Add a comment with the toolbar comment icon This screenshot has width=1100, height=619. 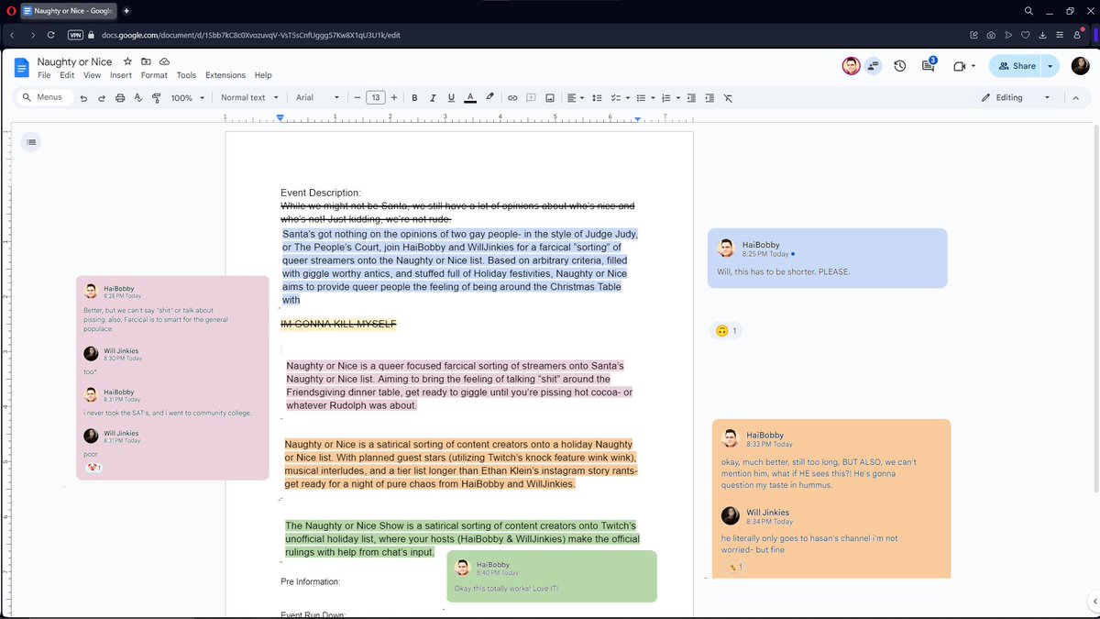coord(531,97)
